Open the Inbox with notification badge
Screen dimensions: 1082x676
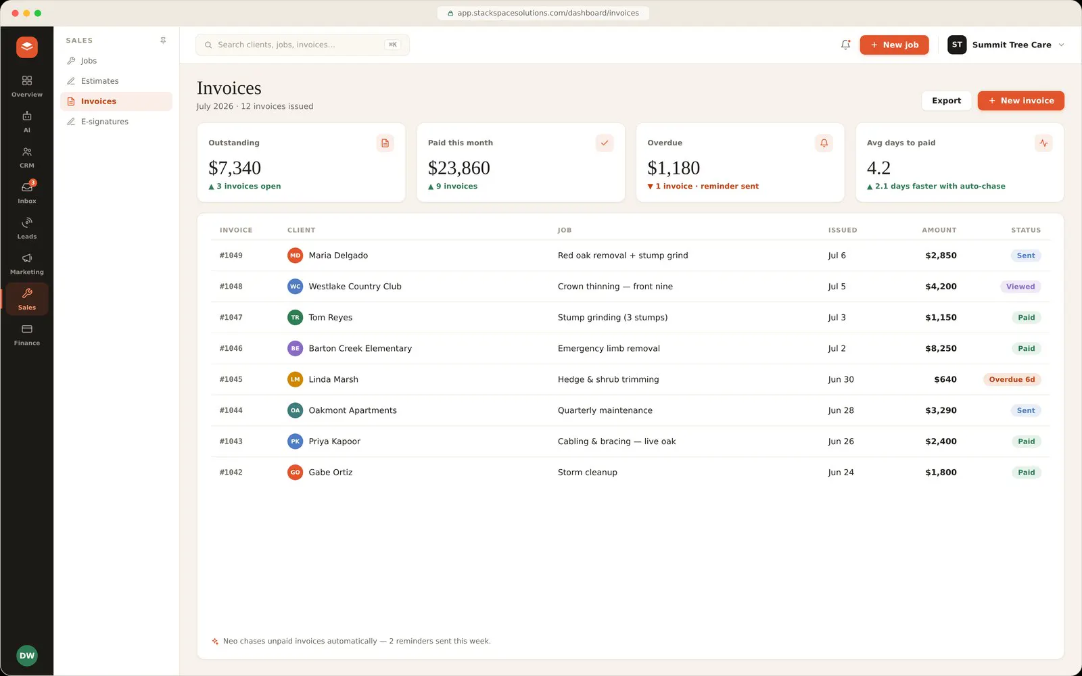pyautogui.click(x=27, y=193)
